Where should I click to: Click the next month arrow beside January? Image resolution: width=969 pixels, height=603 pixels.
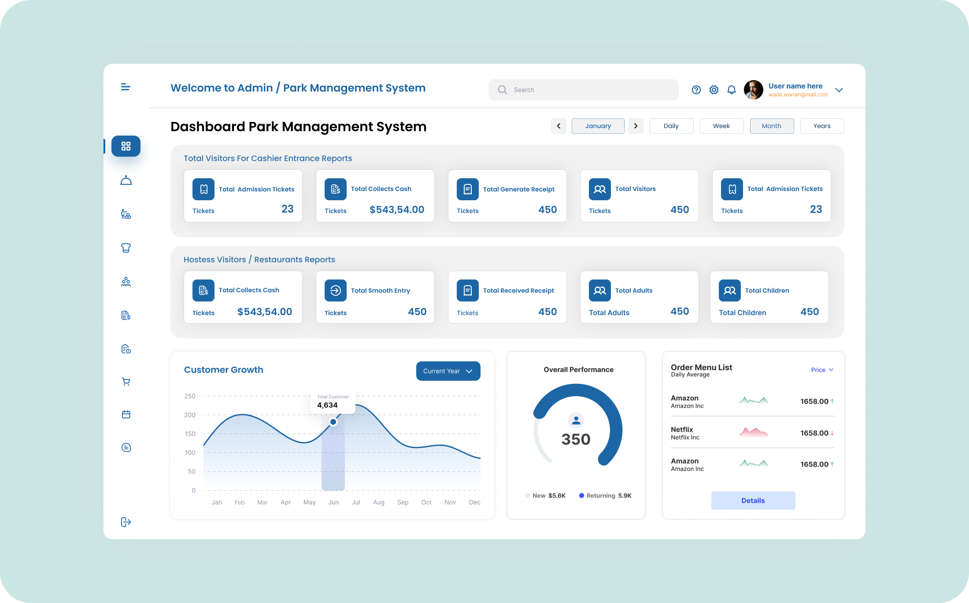point(636,126)
